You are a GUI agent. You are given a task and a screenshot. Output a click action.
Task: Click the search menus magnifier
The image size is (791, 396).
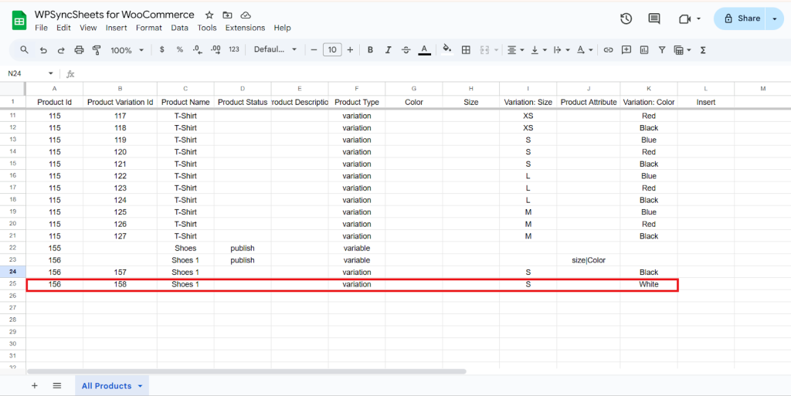point(24,50)
